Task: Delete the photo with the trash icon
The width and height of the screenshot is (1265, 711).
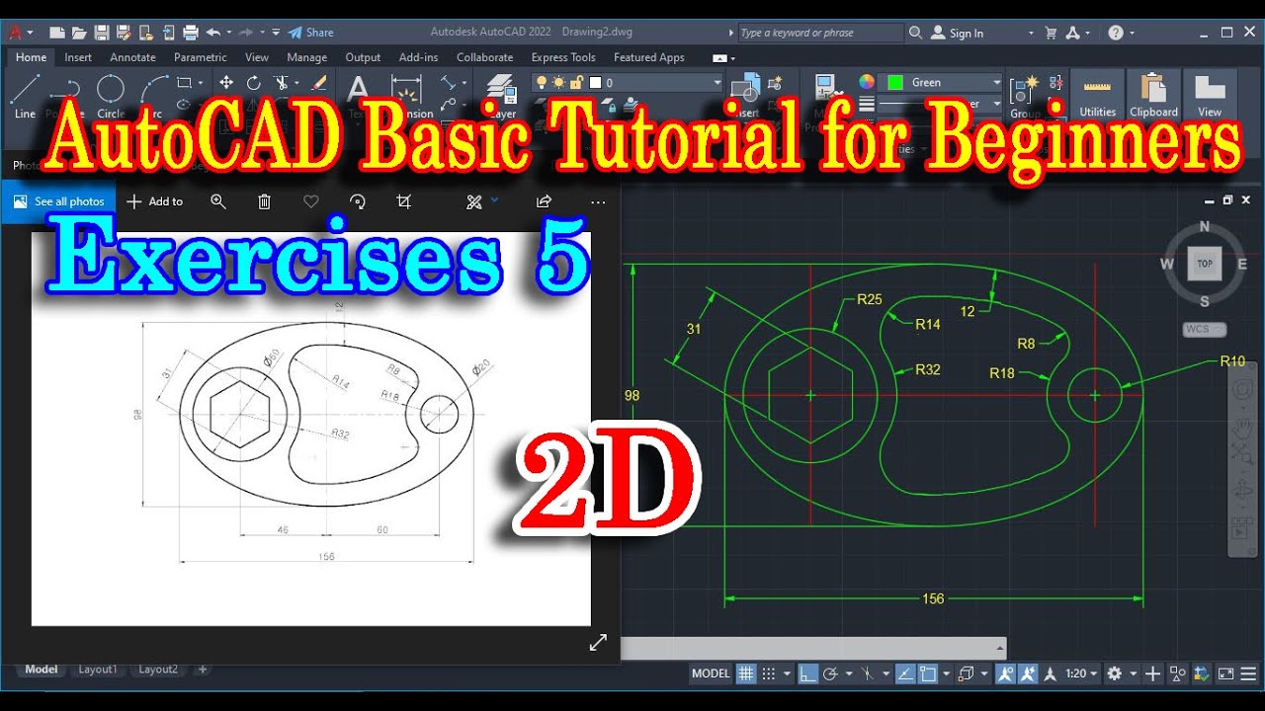Action: click(x=264, y=201)
